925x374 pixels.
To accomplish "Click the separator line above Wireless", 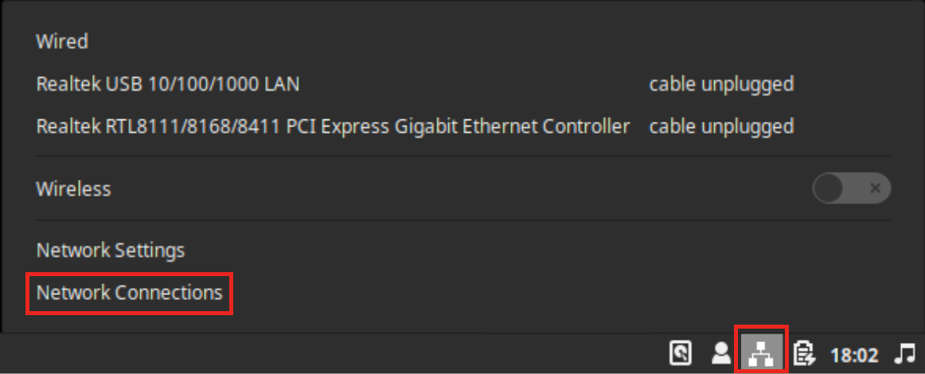I will [x=463, y=157].
